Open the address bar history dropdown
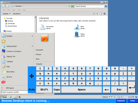The width and height of the screenshot is (138, 103). [69, 6]
